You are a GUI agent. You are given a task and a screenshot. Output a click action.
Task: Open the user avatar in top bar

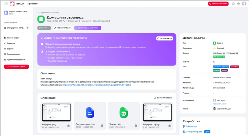click(x=244, y=4)
